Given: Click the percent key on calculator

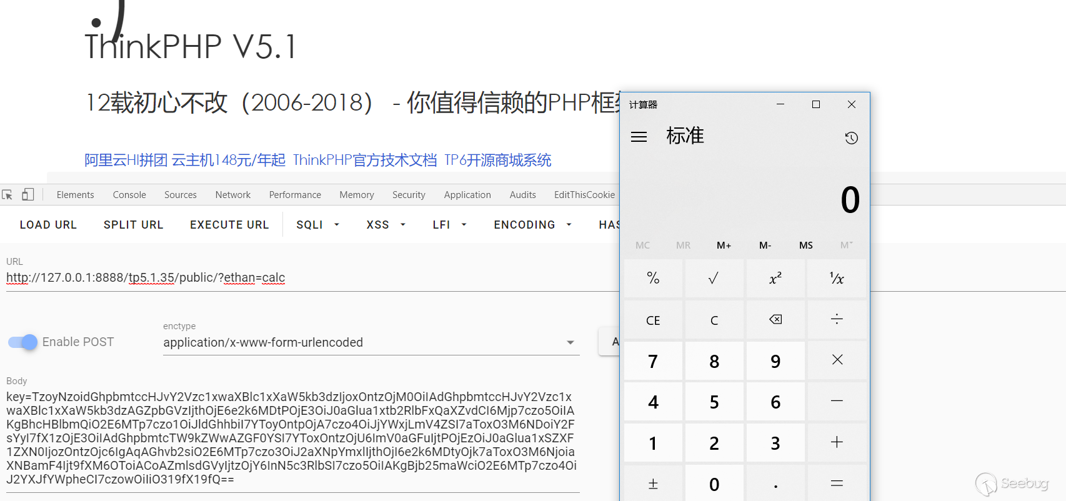Looking at the screenshot, I should [653, 278].
